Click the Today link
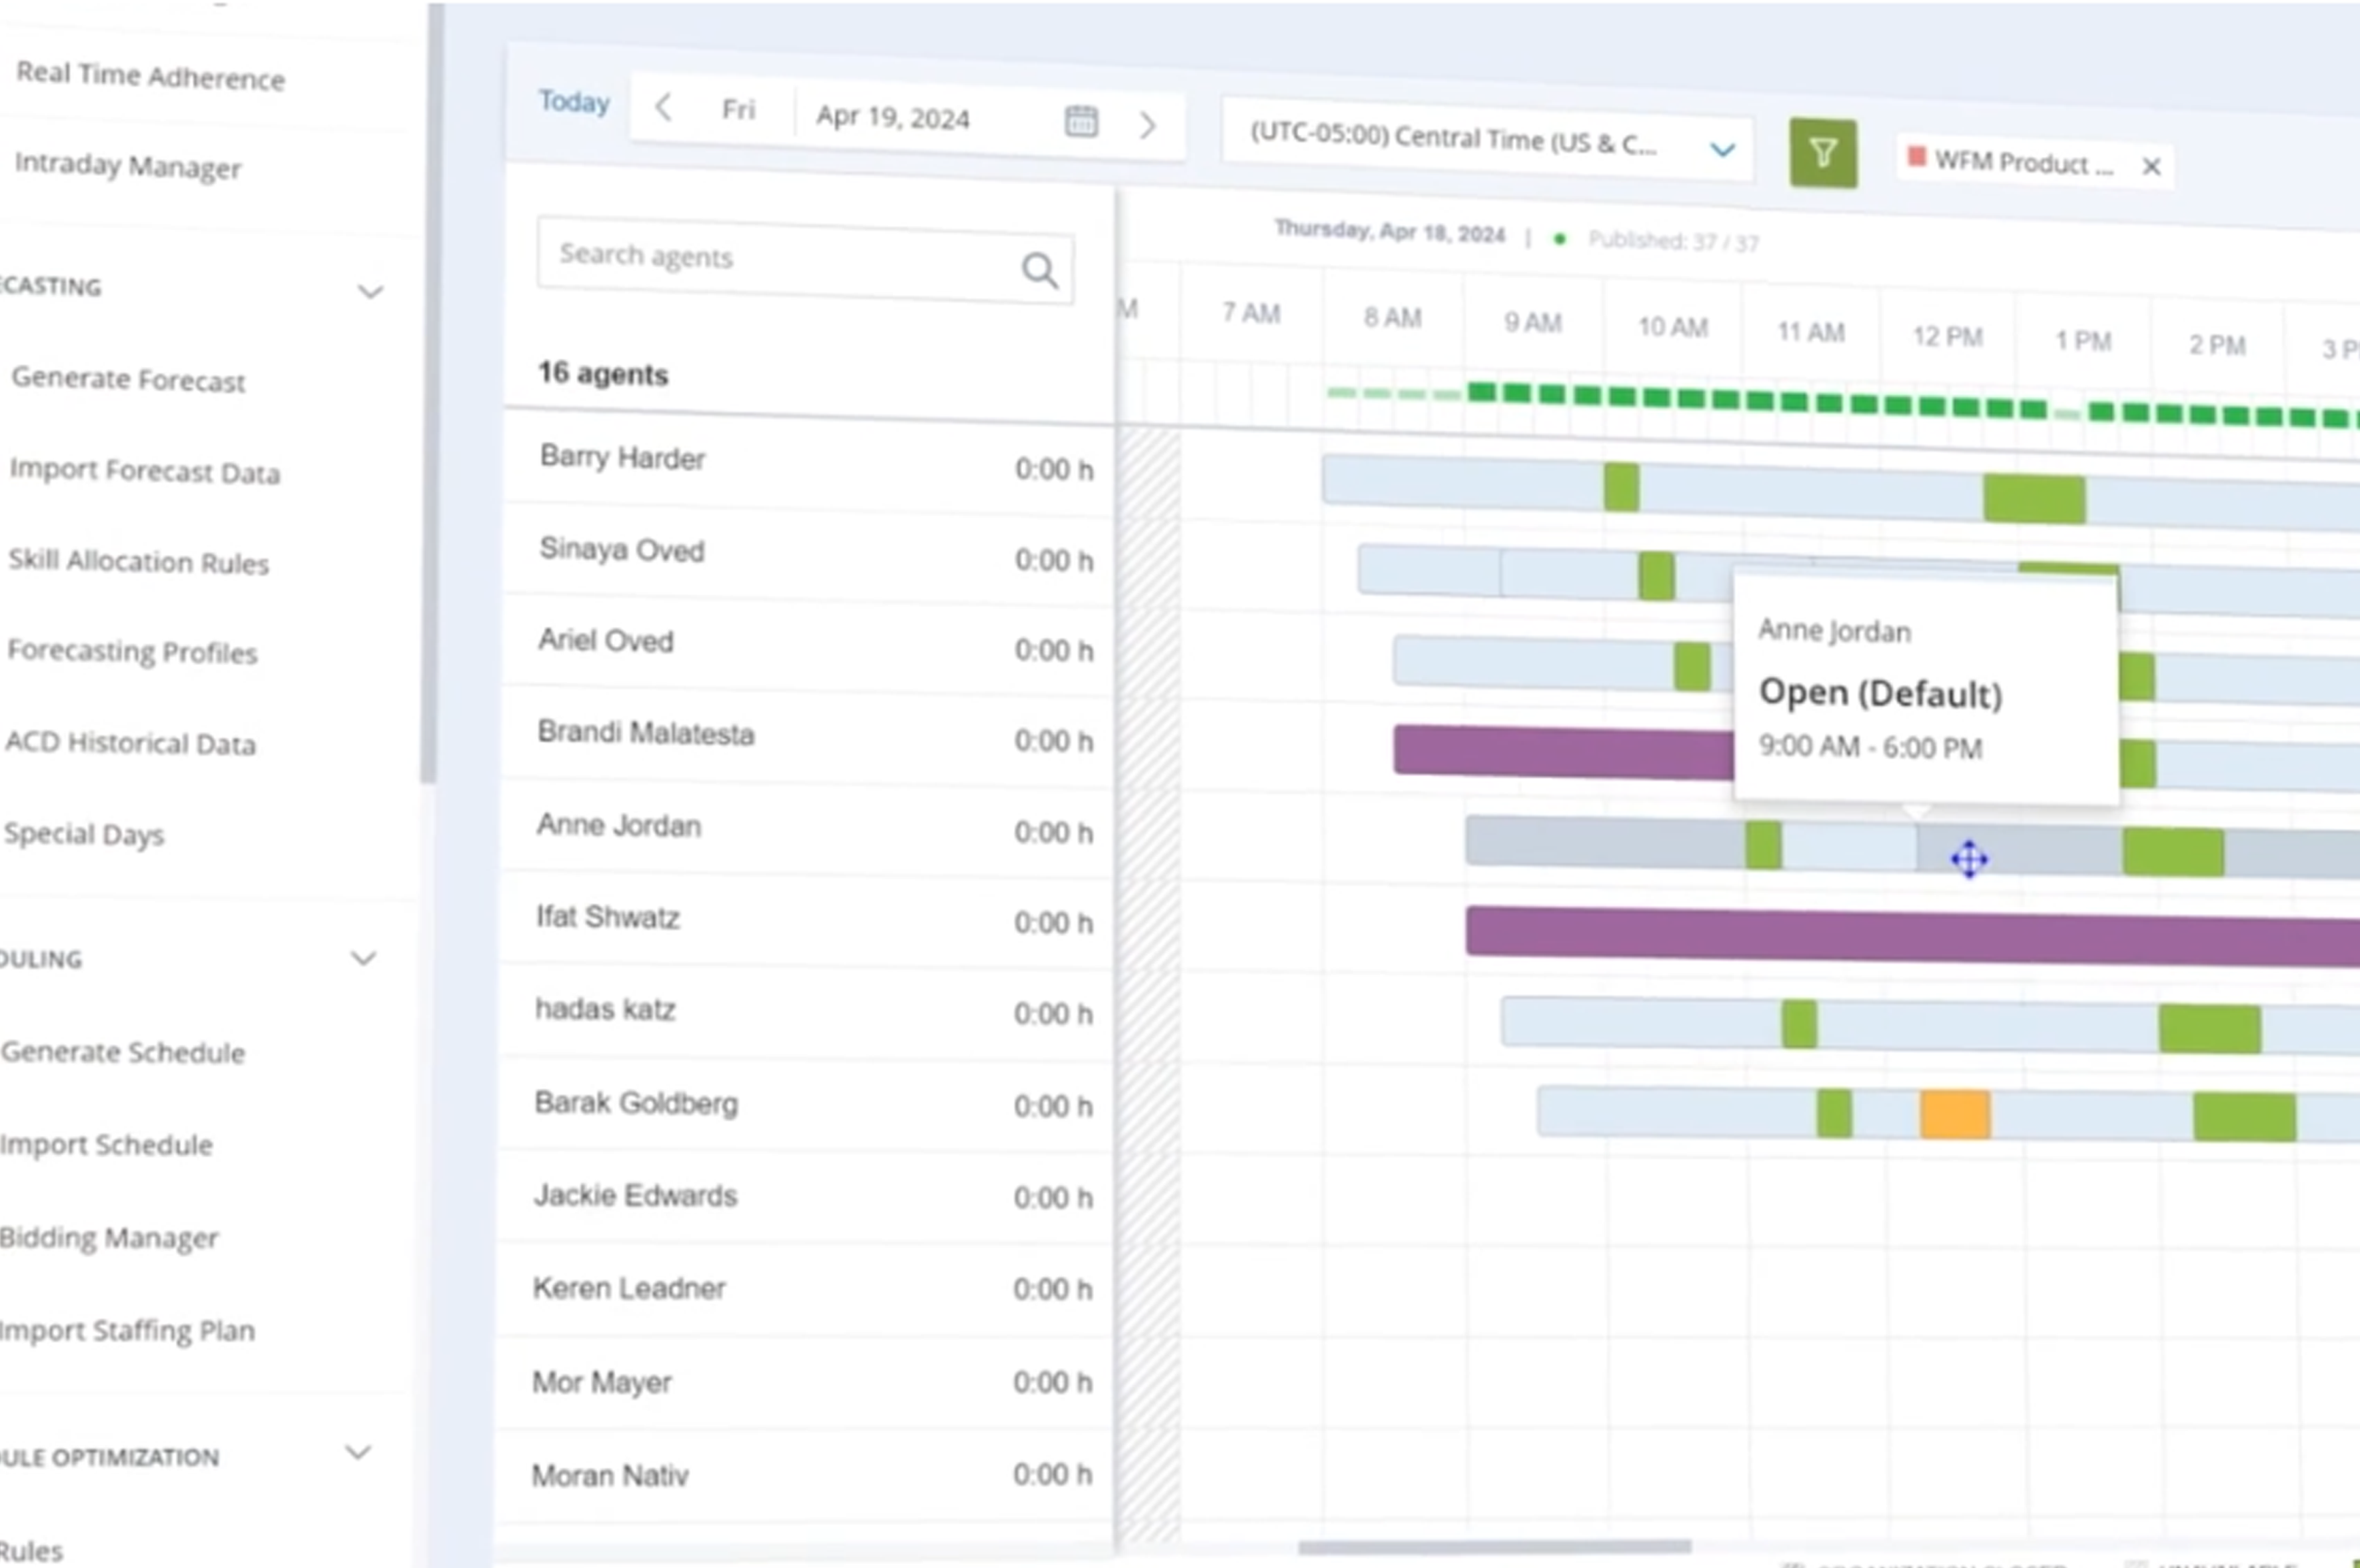Screen dimensions: 2360x1568 pos(574,102)
